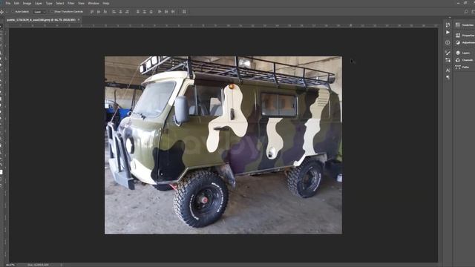
Task: Distribute horizontal centers of layers
Action: [x=166, y=12]
